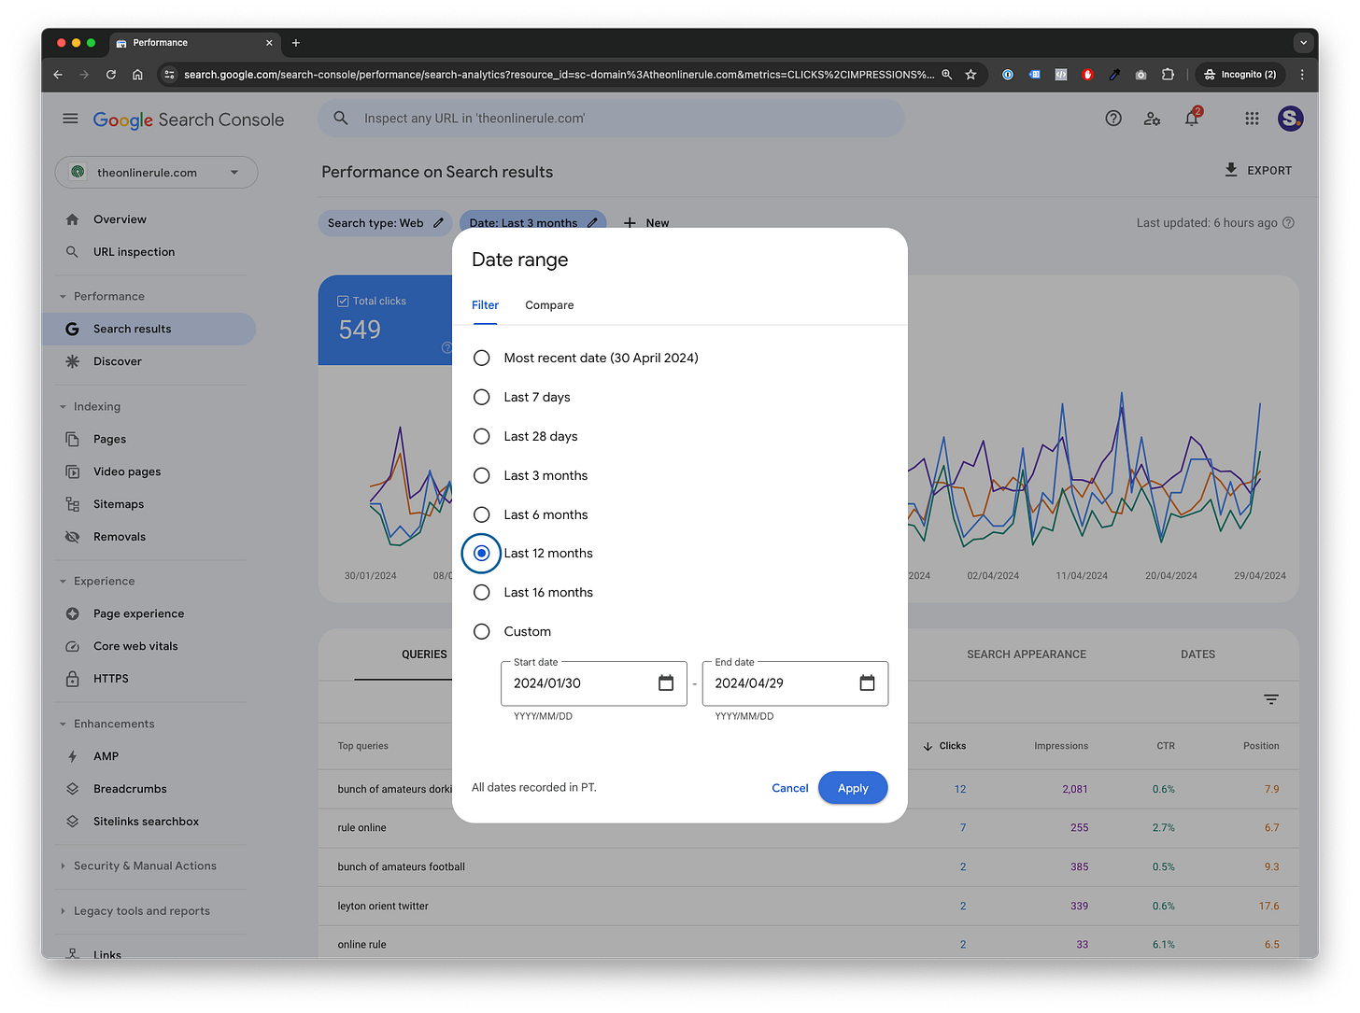Screen dimensions: 1360x1013
Task: Open the users and permissions settings icon
Action: pos(1153,119)
